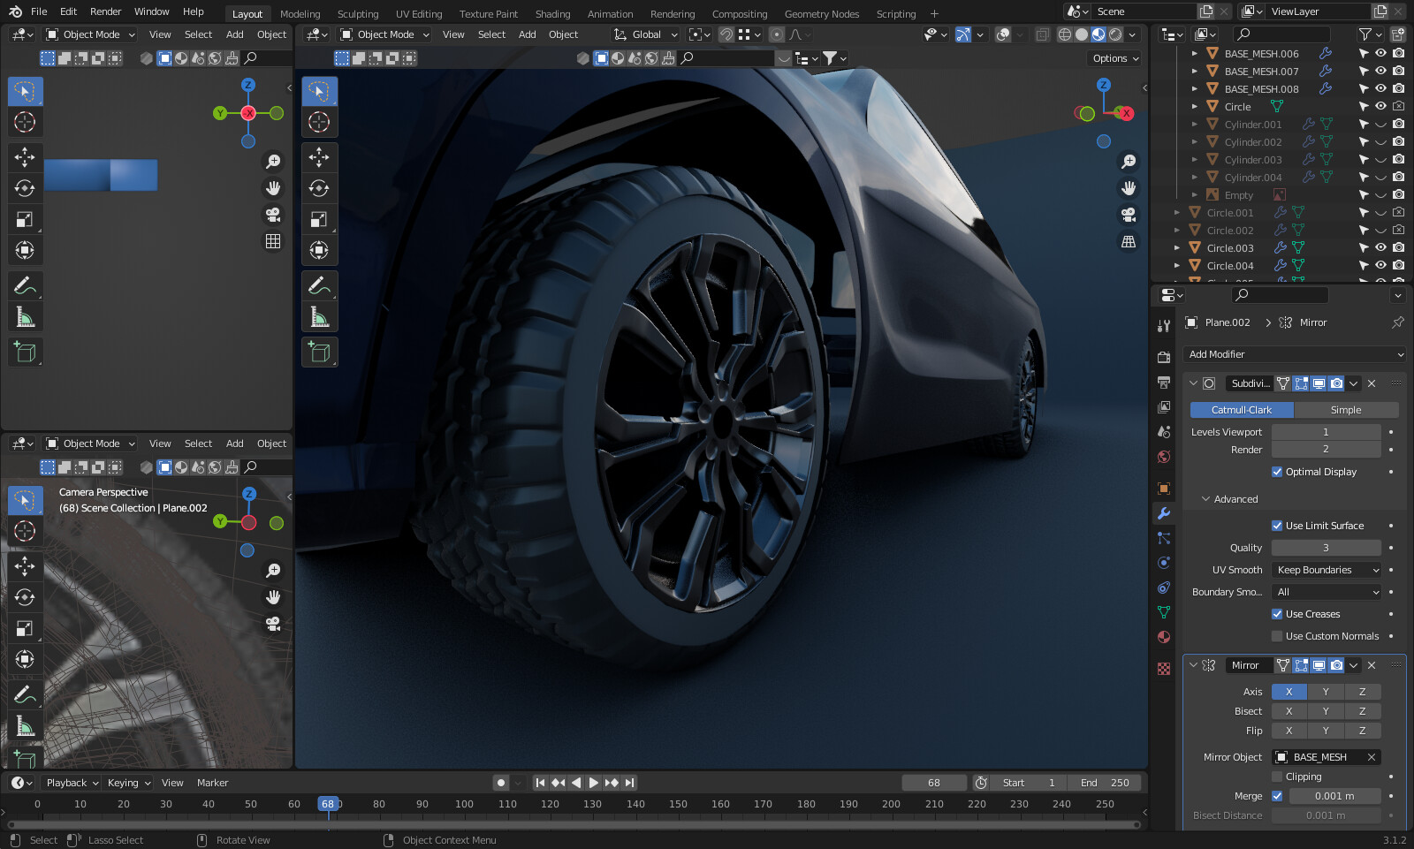Screen dimensions: 1414x849
Task: Click zoom magnifier in main viewport
Action: pyautogui.click(x=1129, y=162)
